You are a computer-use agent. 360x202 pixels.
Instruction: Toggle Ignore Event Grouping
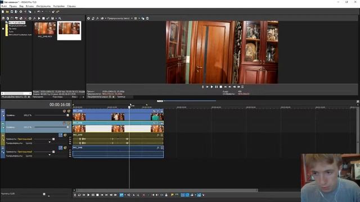coord(204,195)
